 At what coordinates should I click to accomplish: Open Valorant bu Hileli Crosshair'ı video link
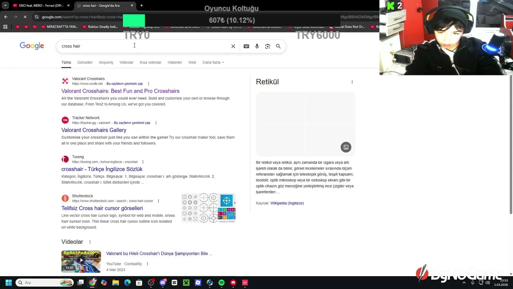[159, 254]
